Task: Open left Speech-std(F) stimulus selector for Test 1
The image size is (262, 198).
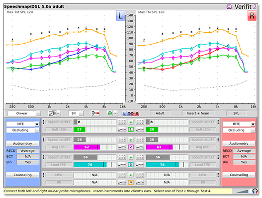Action: (59, 122)
